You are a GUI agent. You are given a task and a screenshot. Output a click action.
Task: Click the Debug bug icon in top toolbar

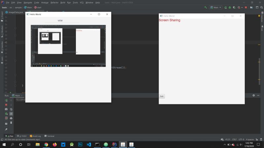[x=230, y=7]
